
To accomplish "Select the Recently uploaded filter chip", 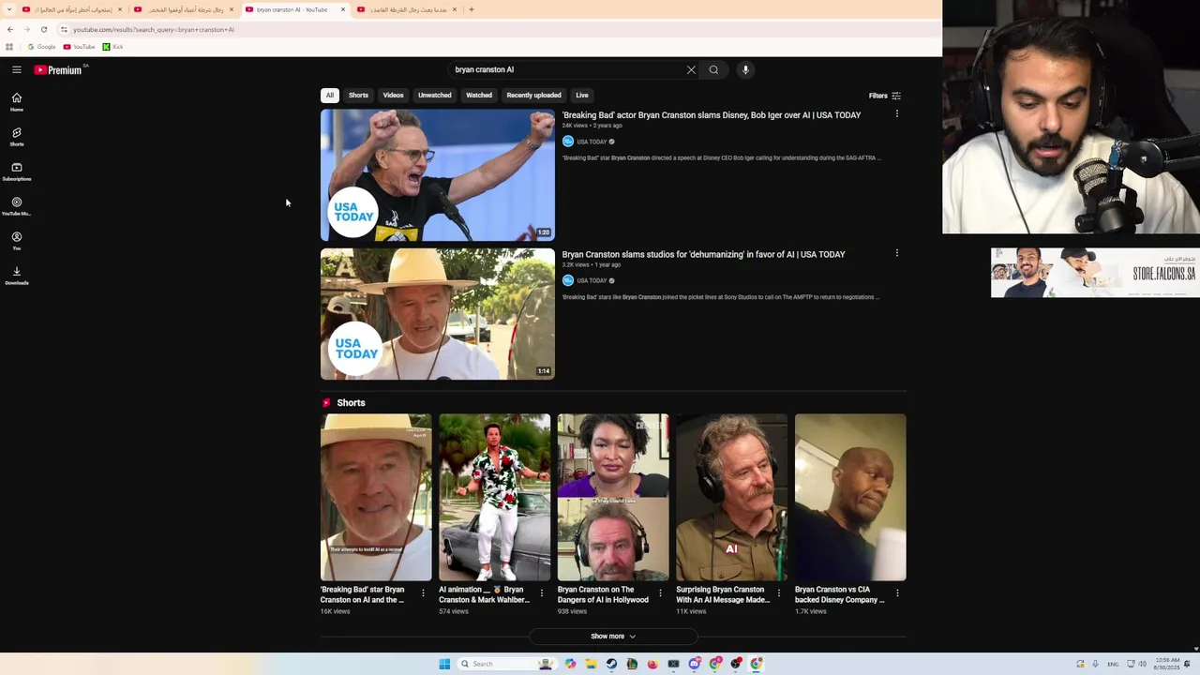I will coord(533,95).
